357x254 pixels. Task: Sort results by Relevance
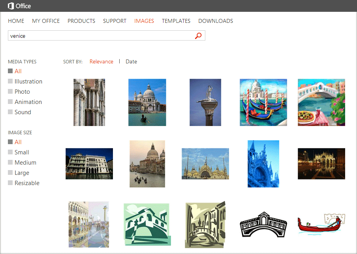(101, 61)
